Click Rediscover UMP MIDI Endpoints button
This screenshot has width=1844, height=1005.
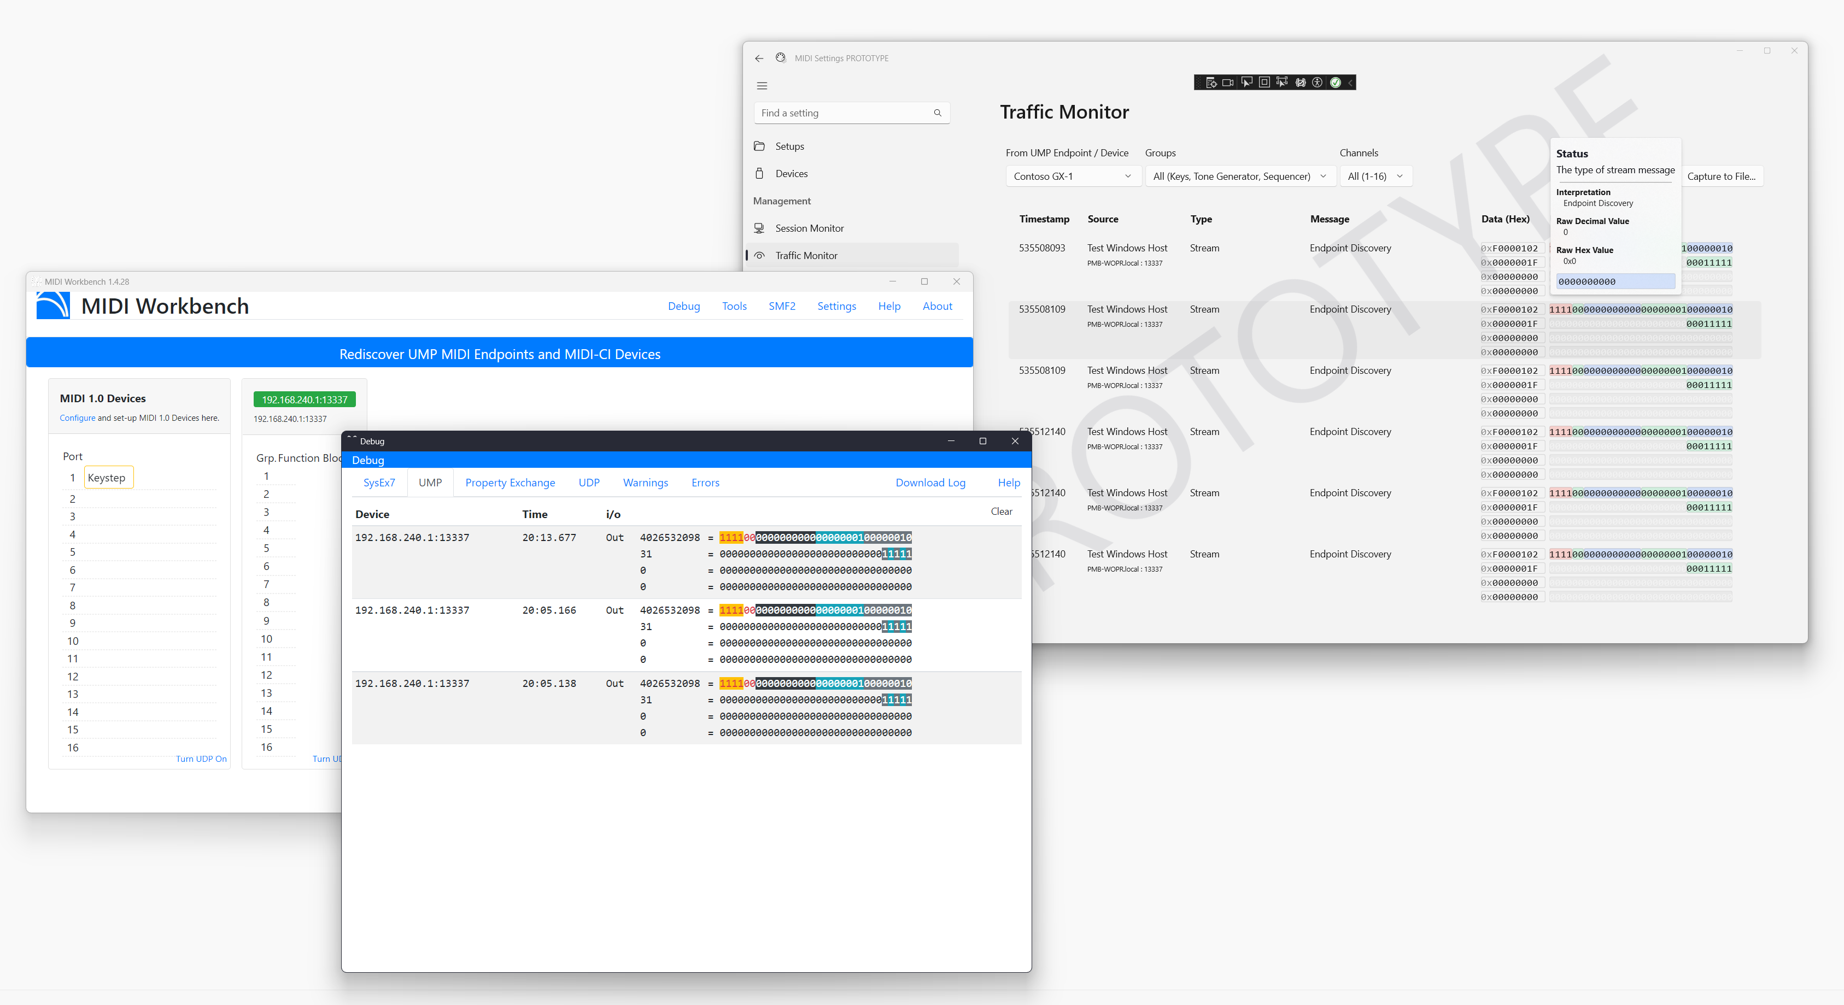(500, 354)
